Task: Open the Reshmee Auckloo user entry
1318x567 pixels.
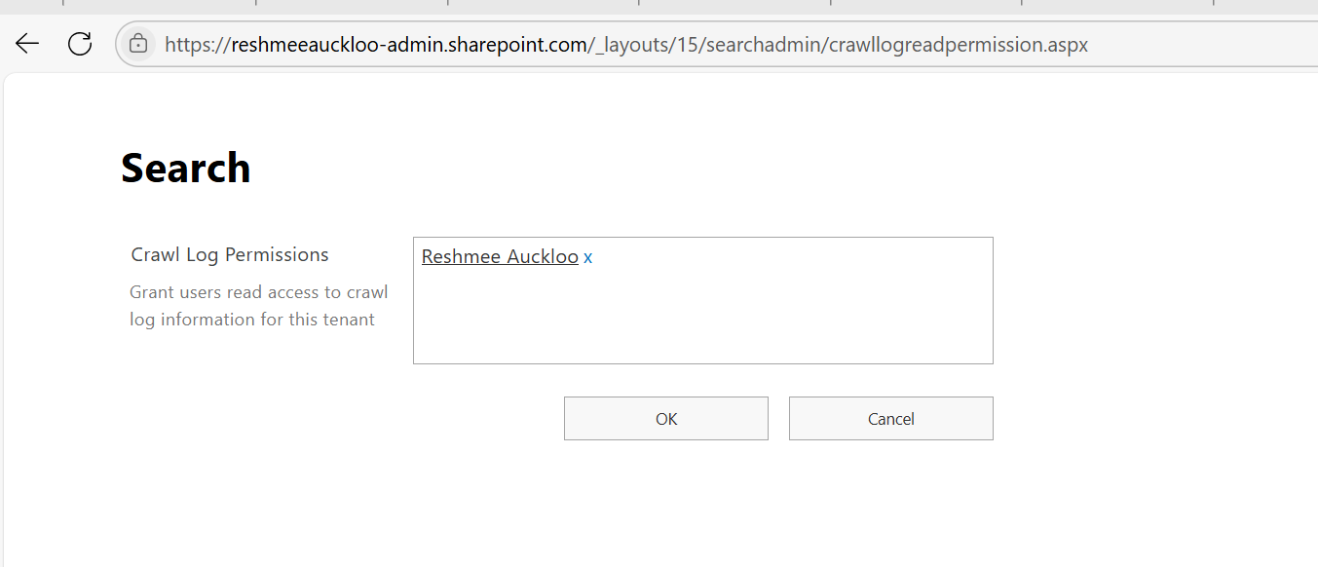Action: 500,257
